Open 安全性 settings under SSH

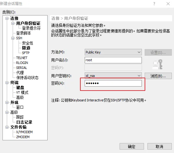(28, 43)
